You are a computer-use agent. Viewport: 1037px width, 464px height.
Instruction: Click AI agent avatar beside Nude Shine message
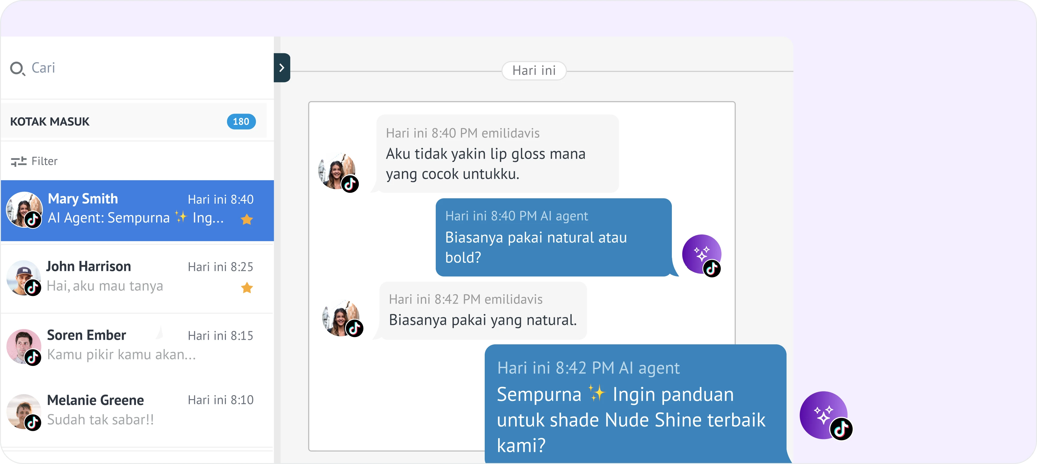pyautogui.click(x=823, y=414)
